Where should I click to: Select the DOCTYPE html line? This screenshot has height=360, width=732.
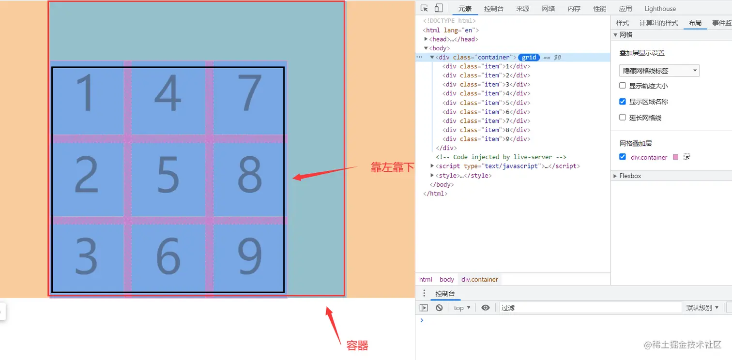[450, 21]
